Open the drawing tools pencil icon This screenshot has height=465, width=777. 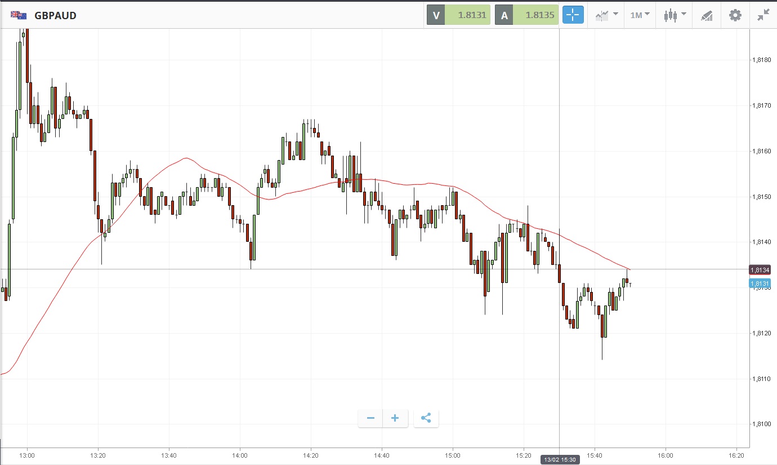coord(707,15)
